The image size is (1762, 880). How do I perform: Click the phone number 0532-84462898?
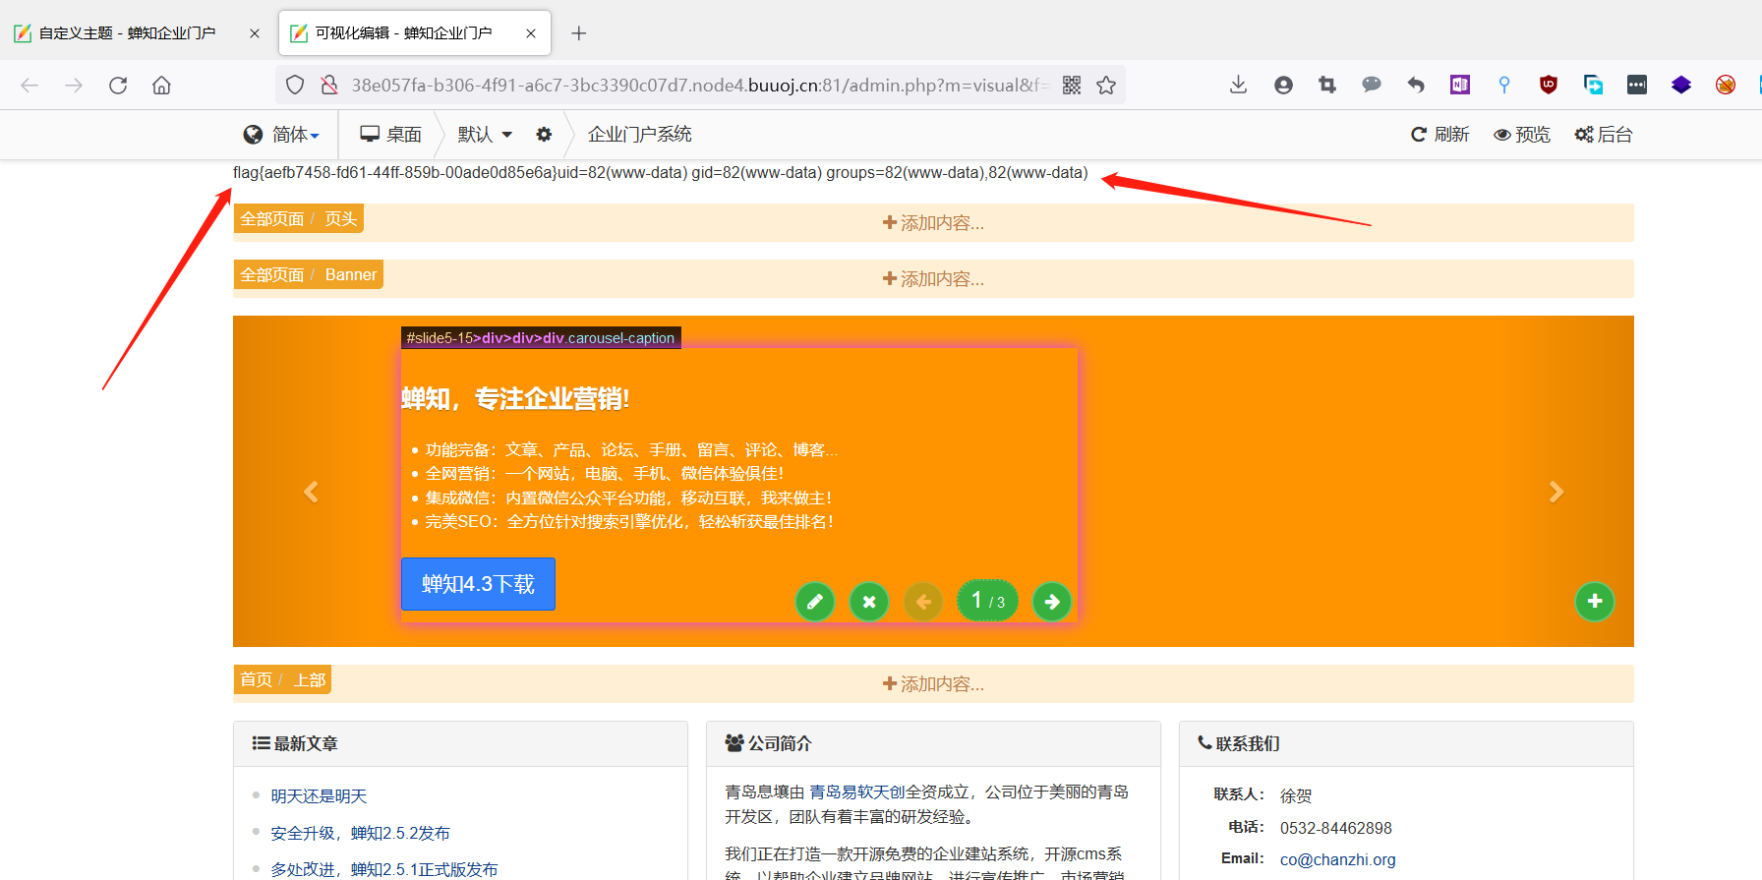[x=1335, y=828]
